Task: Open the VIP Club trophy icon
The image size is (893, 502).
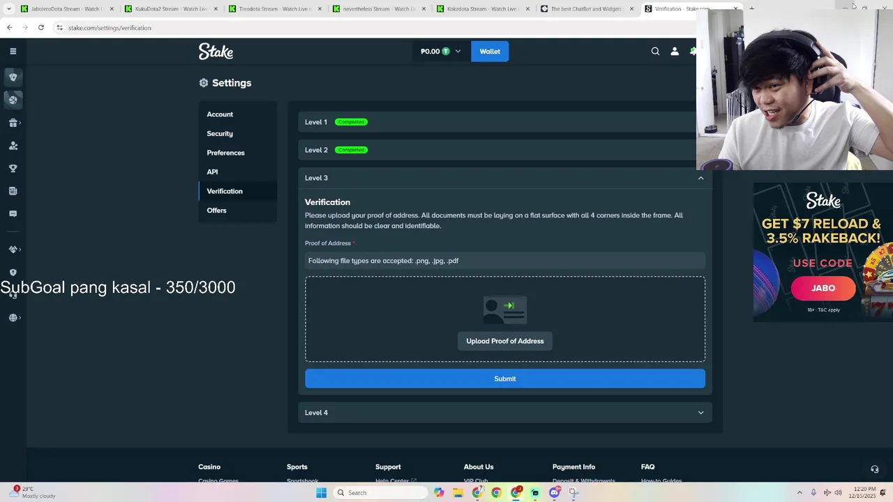Action: (13, 168)
